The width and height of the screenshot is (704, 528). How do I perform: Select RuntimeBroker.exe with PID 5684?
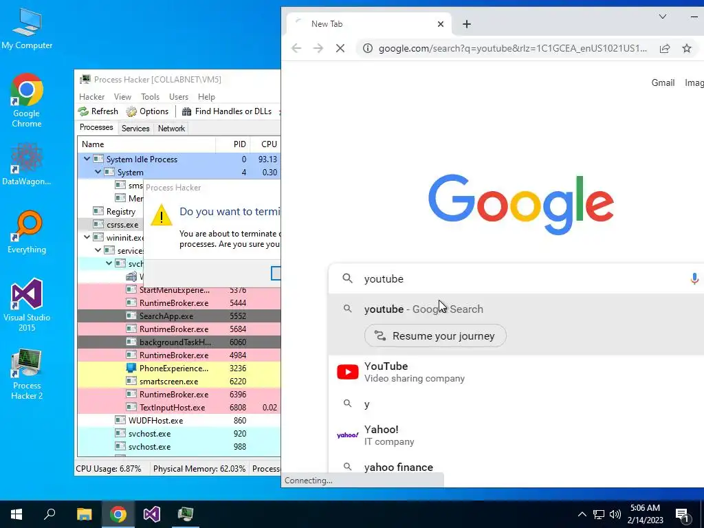point(179,329)
